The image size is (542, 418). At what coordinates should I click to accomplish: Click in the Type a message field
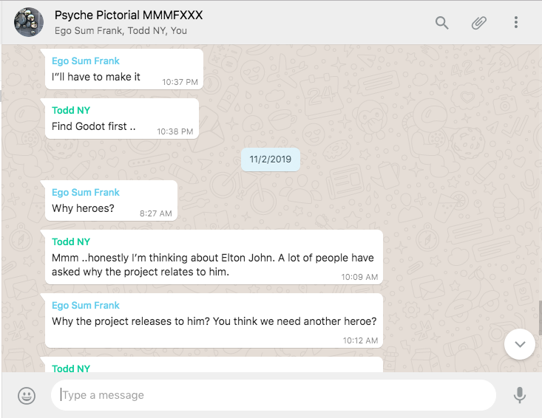[x=274, y=395]
